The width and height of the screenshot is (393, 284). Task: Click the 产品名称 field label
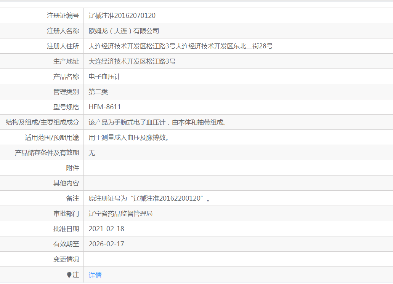[x=66, y=77]
